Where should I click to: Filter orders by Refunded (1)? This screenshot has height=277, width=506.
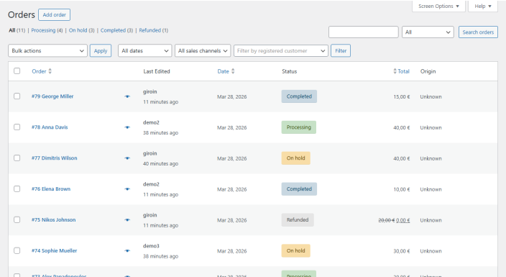click(x=154, y=30)
